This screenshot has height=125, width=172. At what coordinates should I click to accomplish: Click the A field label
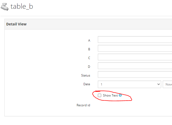89,41
